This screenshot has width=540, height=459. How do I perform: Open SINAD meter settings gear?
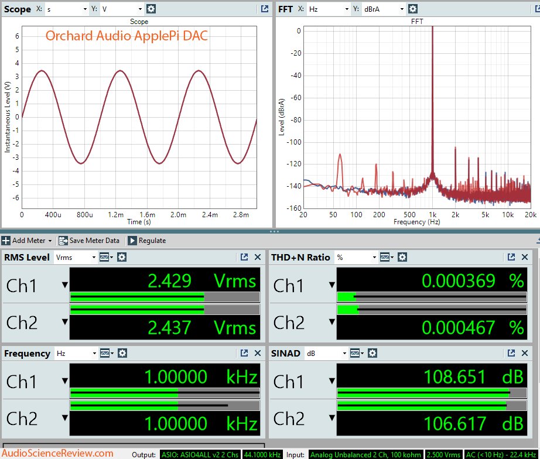click(372, 353)
